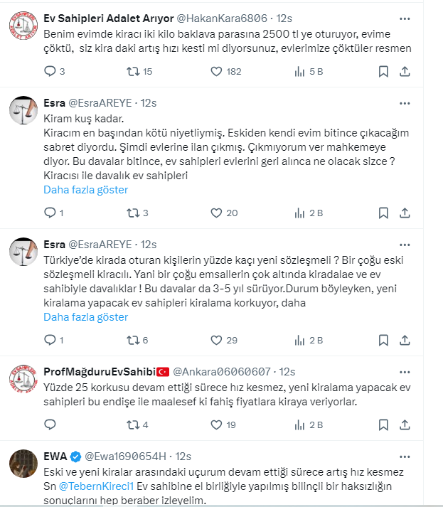The width and height of the screenshot is (443, 507).
Task: View analytics showing 5 B views
Action: click(299, 71)
